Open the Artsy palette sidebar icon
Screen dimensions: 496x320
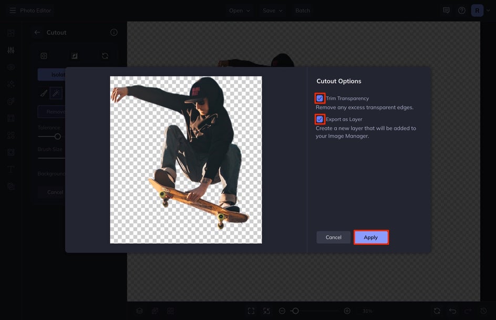(11, 101)
